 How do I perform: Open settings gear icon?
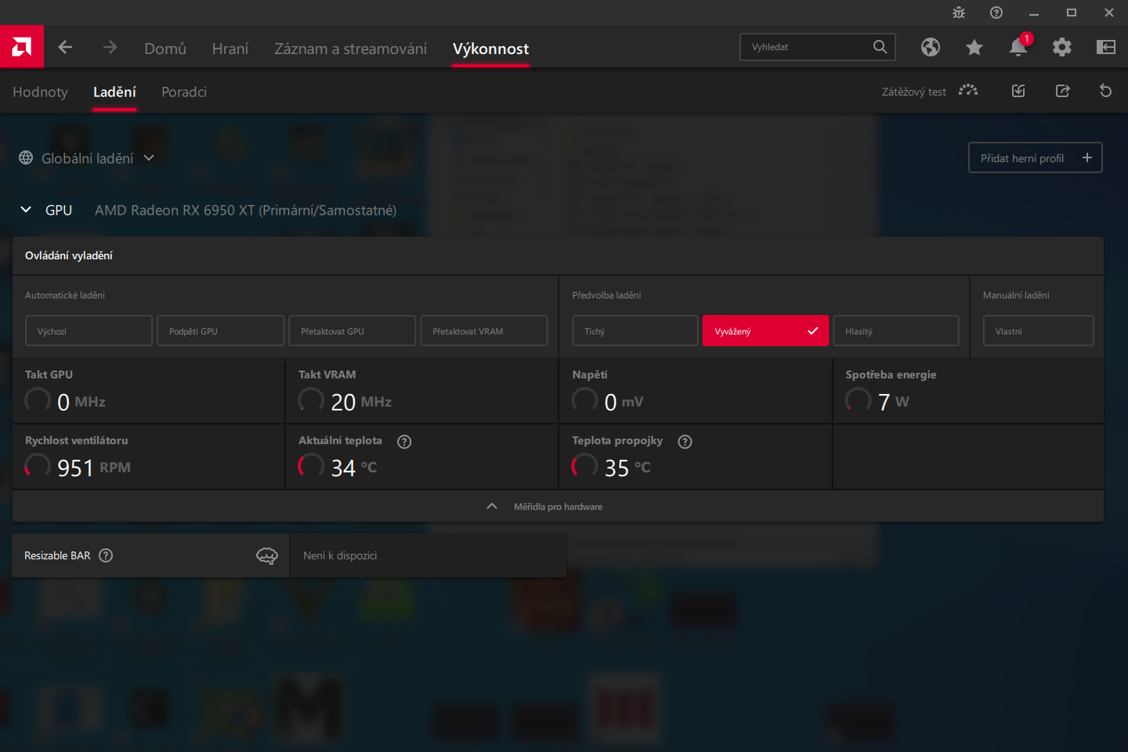(x=1062, y=47)
